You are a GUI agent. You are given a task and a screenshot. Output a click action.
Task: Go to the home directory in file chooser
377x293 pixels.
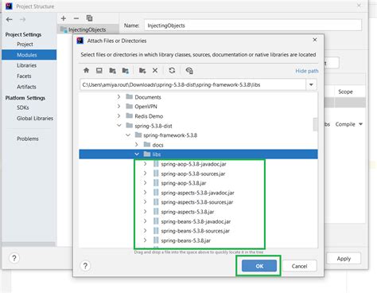(x=86, y=70)
